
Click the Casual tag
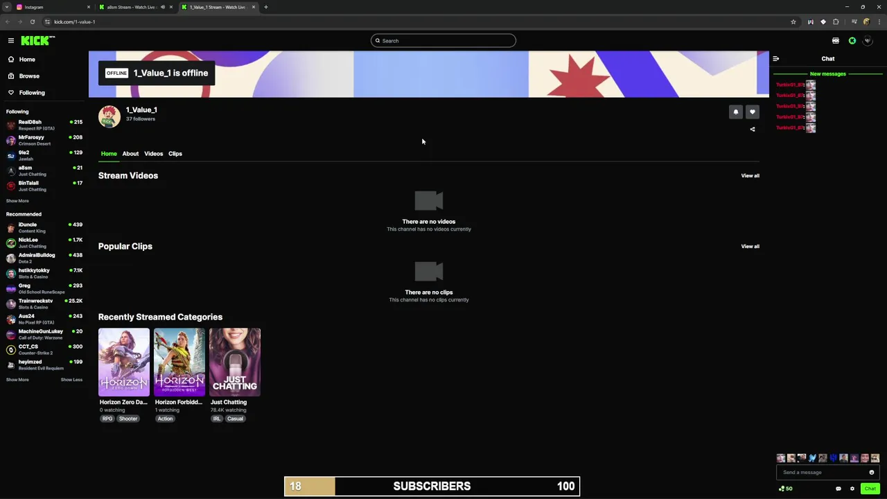(x=235, y=419)
